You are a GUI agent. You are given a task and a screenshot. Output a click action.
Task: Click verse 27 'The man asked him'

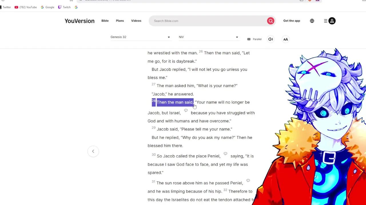pyautogui.click(x=175, y=86)
